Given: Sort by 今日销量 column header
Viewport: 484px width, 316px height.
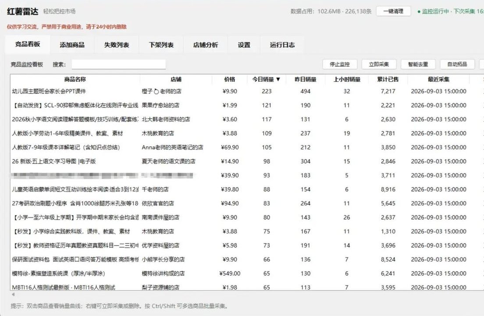Looking at the screenshot, I should pos(267,79).
